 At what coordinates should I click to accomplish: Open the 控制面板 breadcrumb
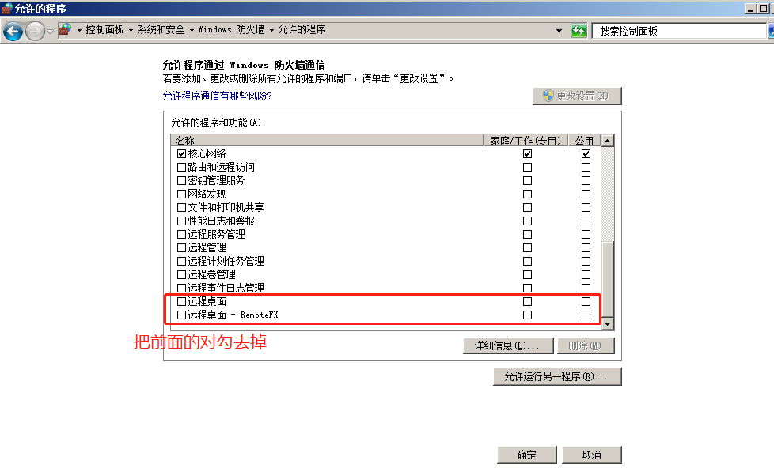click(104, 29)
